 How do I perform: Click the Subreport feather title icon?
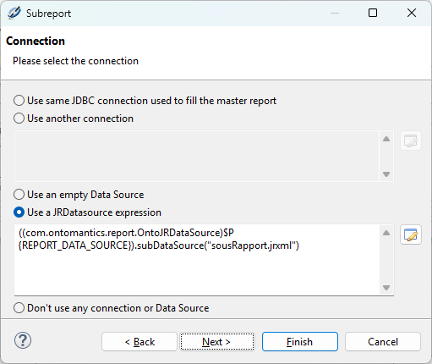14,13
